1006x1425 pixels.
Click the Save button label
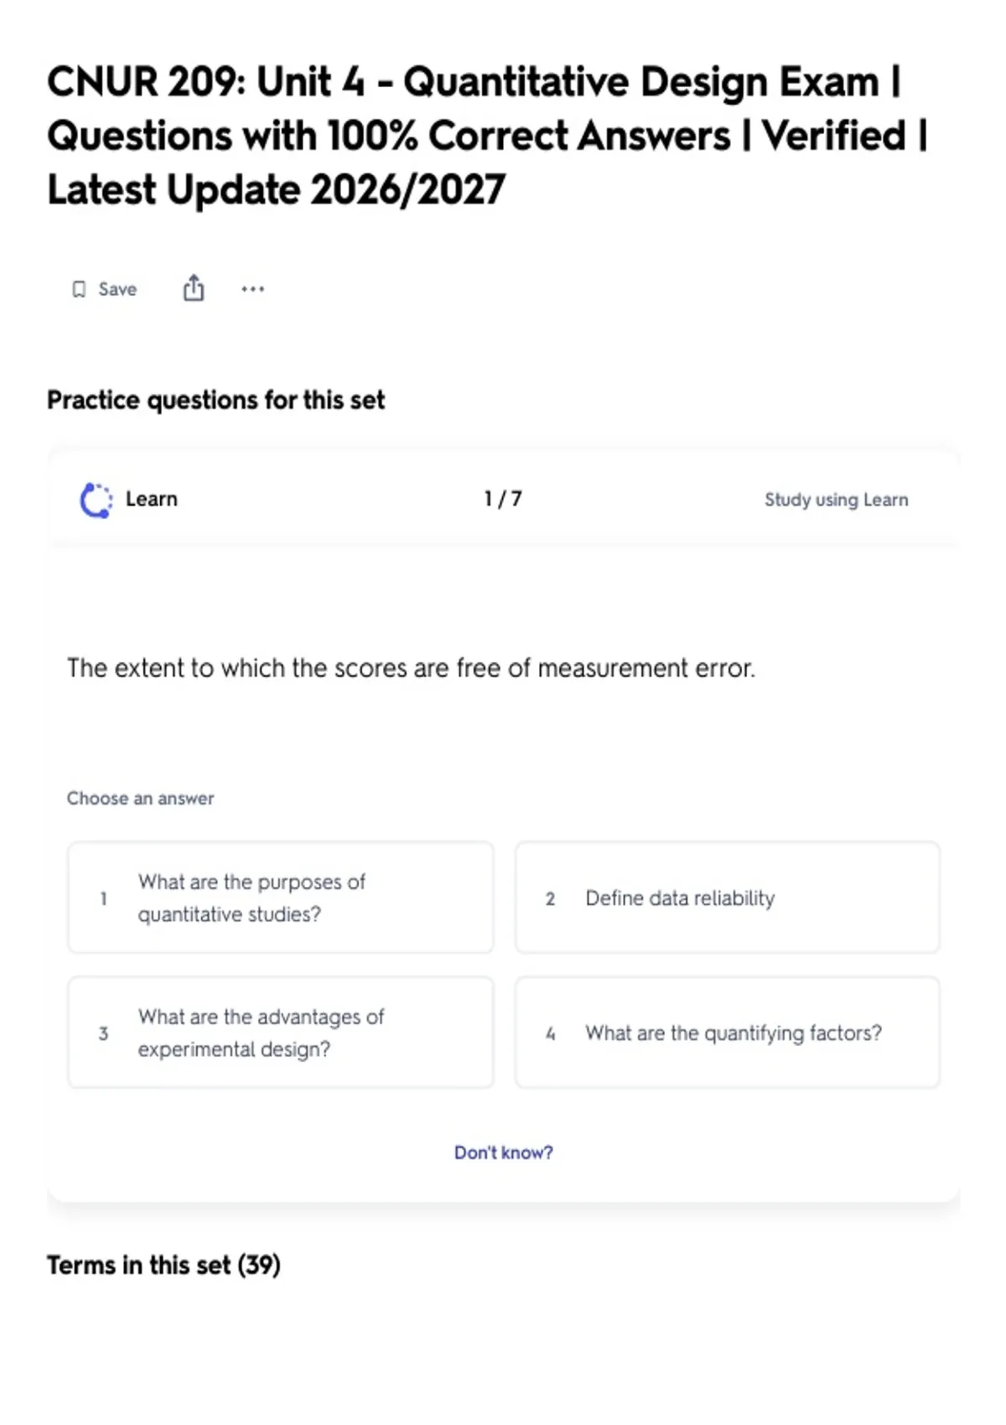117,289
